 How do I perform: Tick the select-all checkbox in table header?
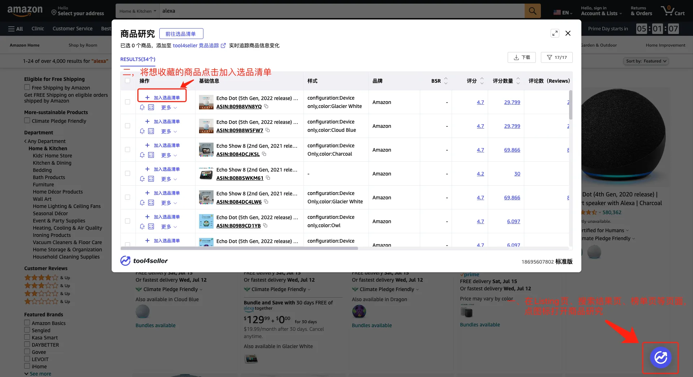(x=128, y=81)
